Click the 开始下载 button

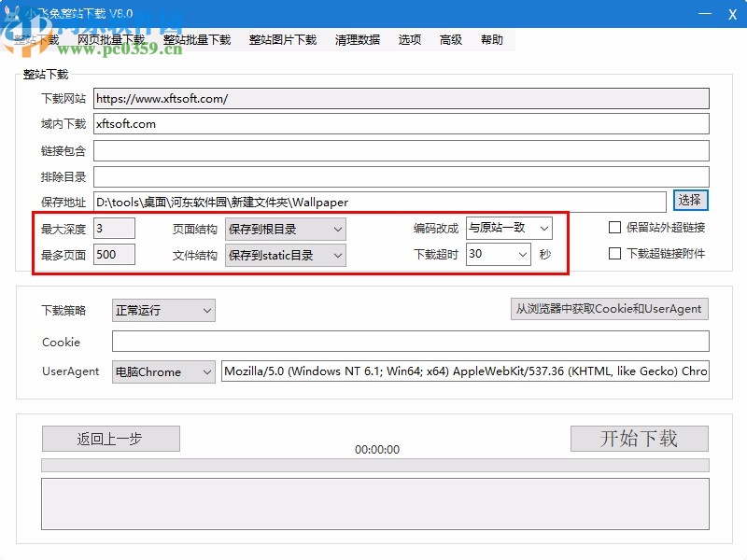tap(639, 439)
